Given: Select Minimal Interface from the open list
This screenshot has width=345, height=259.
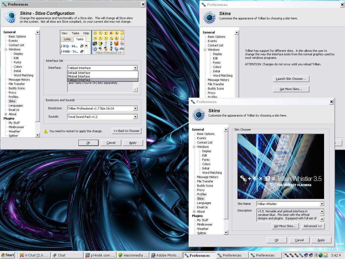Looking at the screenshot, I should point(79,76).
